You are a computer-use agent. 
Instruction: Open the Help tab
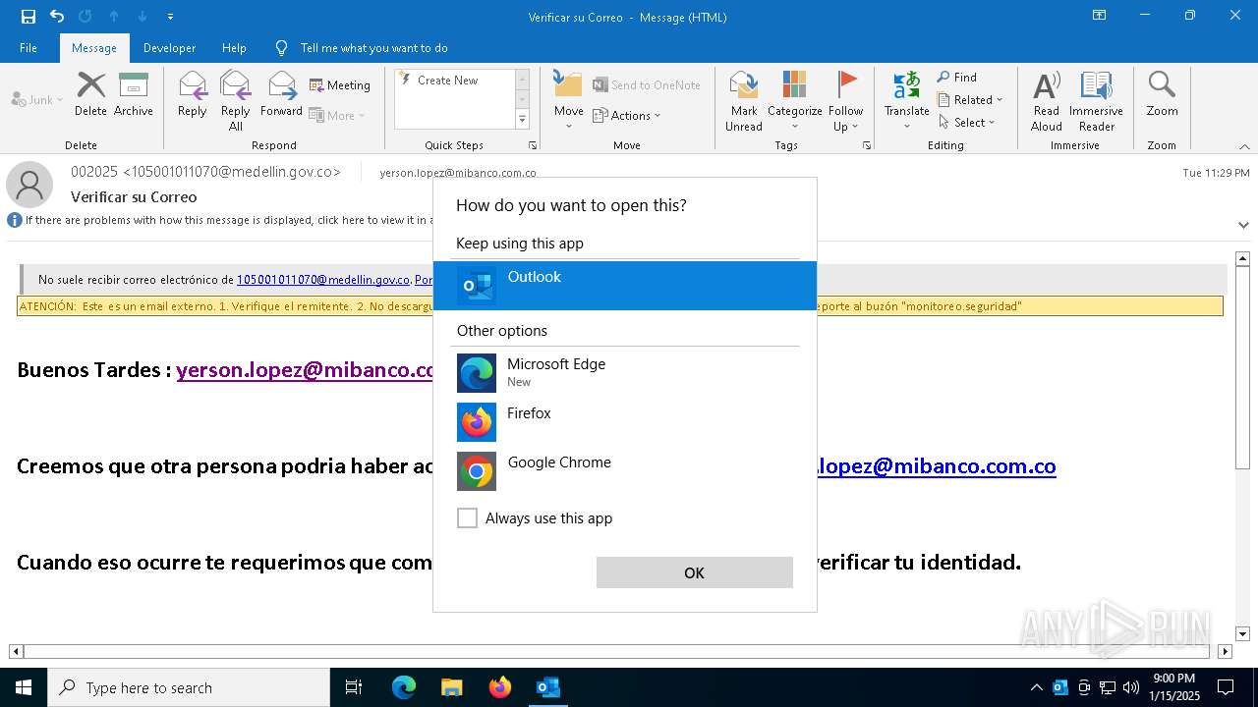tap(234, 47)
